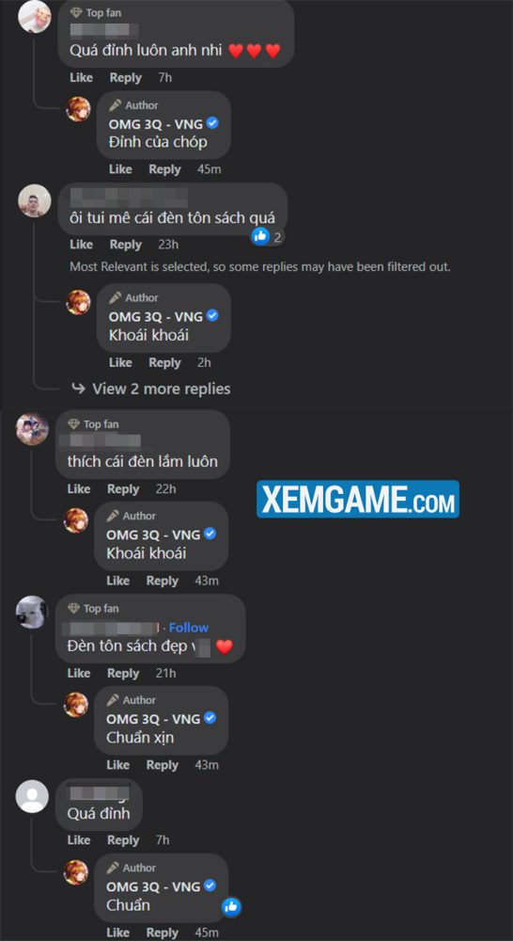Click the XEMGAME.COM watermark logo
The height and width of the screenshot is (941, 513).
(x=358, y=499)
